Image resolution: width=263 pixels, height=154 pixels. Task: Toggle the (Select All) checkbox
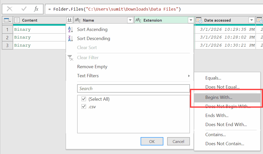point(83,99)
